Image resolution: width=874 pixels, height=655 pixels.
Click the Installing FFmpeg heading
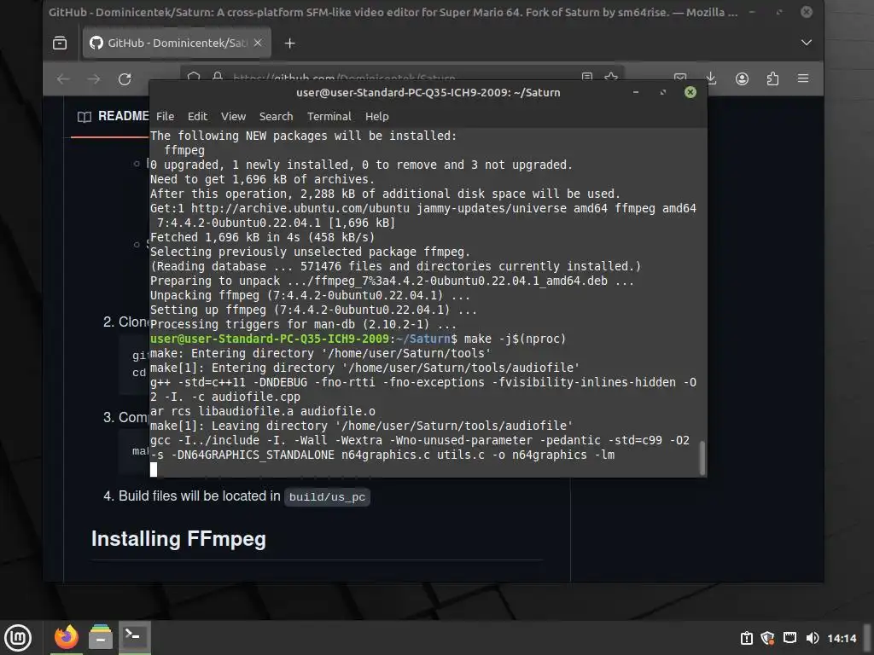point(178,539)
